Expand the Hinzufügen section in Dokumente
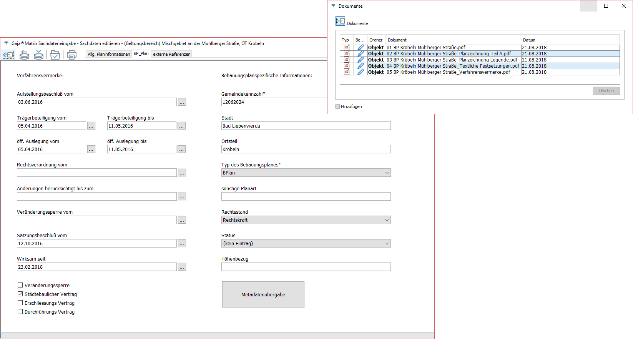The width and height of the screenshot is (633, 339). (349, 106)
